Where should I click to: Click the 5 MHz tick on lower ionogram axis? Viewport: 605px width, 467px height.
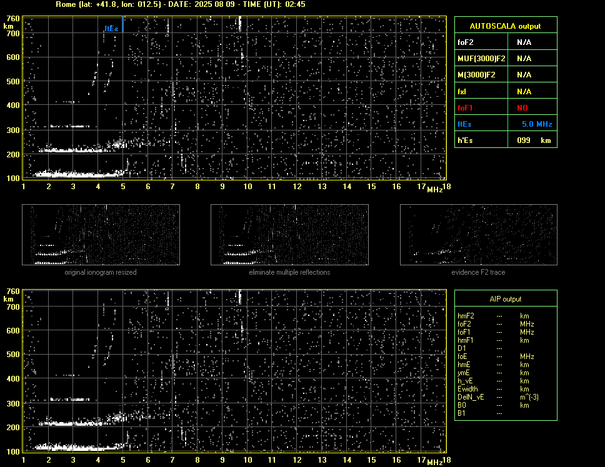(123, 460)
